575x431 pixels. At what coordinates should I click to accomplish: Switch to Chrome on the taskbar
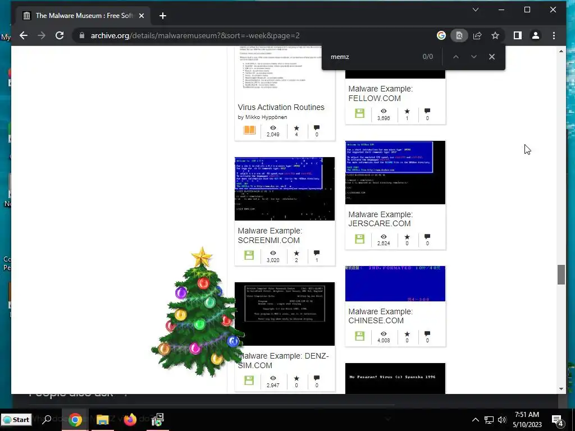click(75, 420)
